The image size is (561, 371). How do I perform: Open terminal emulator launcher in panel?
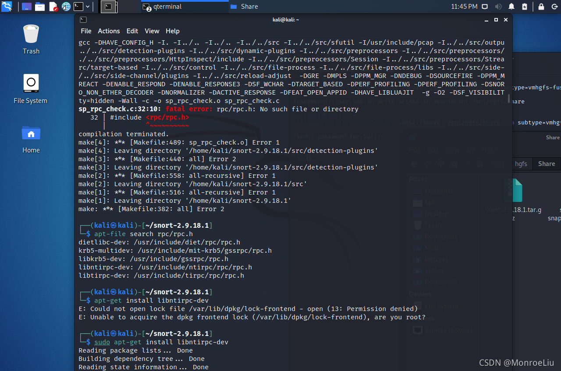tap(78, 7)
